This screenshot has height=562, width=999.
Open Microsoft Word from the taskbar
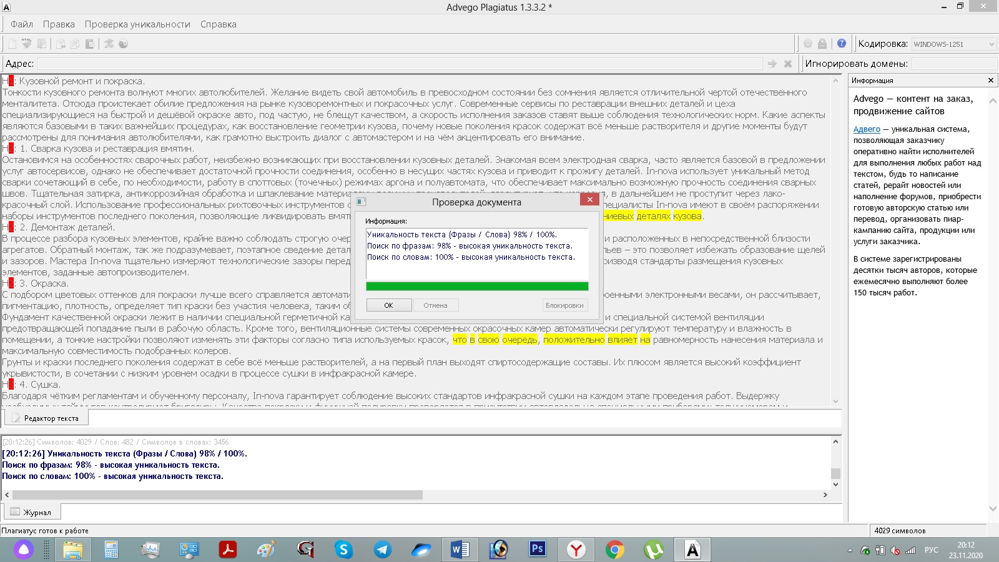click(x=460, y=550)
